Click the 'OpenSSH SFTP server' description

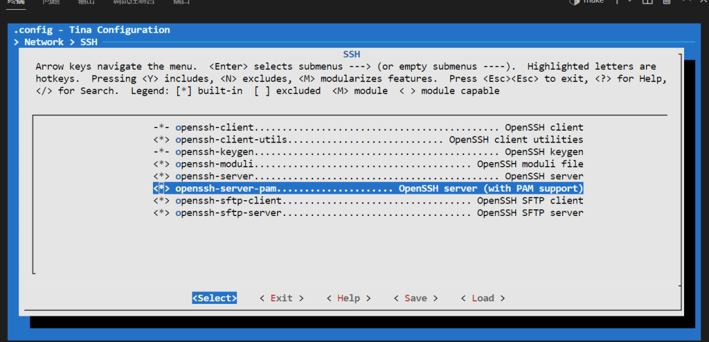click(530, 213)
